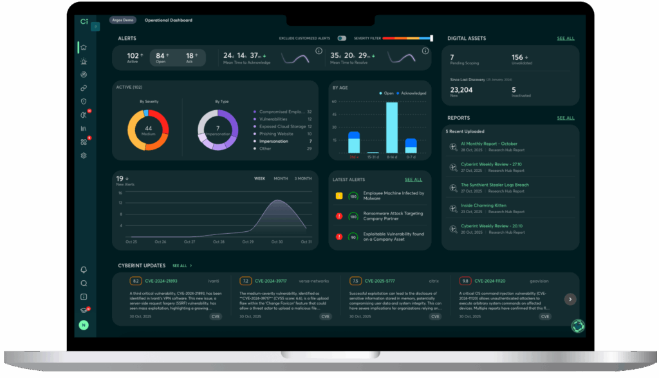Open the search magnifier icon
659x378 pixels.
point(84,283)
